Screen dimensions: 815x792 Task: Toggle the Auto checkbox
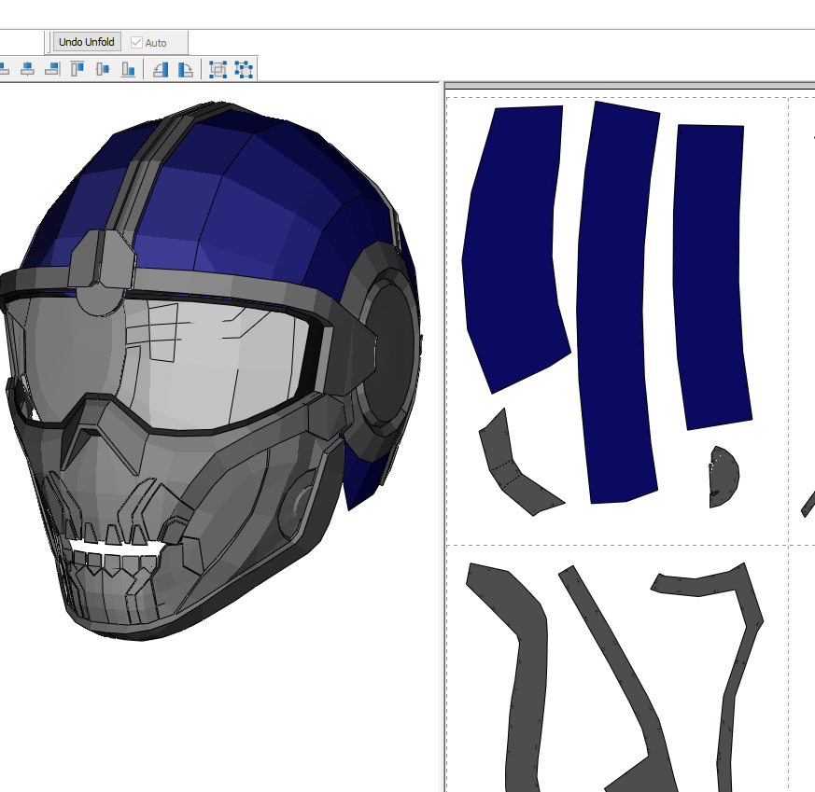point(136,43)
